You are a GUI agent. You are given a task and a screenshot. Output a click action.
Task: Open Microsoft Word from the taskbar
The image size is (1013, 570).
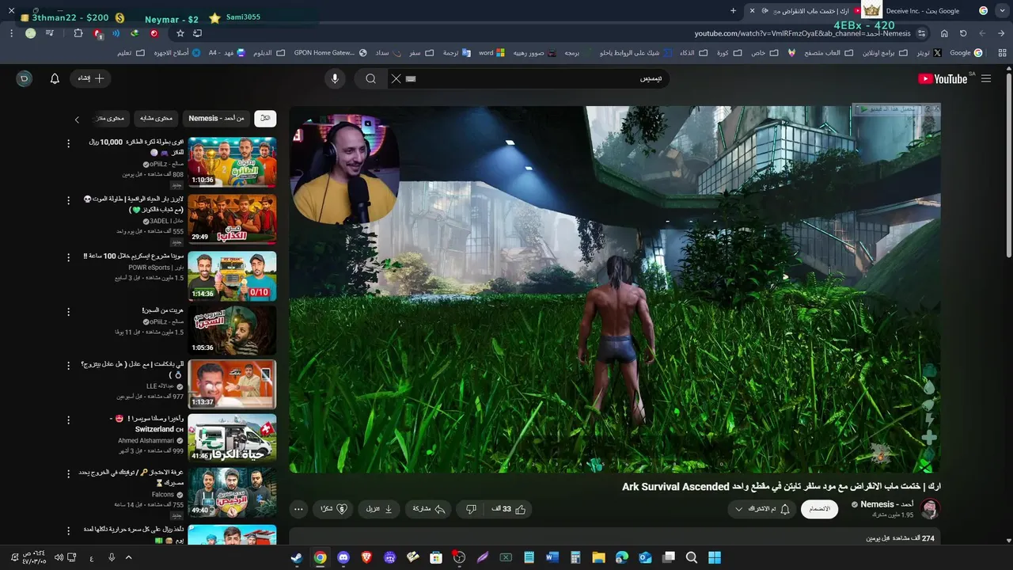click(x=552, y=557)
